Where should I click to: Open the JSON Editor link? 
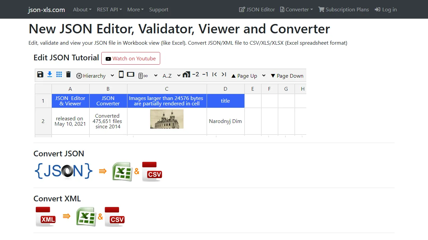click(257, 9)
